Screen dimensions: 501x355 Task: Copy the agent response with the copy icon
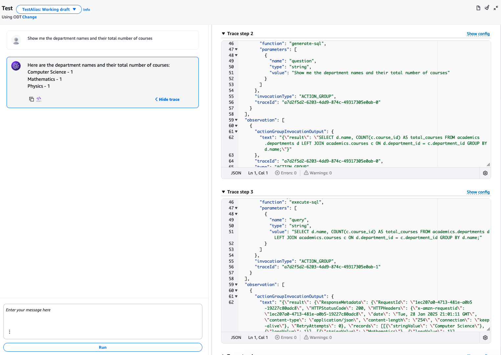tap(32, 99)
